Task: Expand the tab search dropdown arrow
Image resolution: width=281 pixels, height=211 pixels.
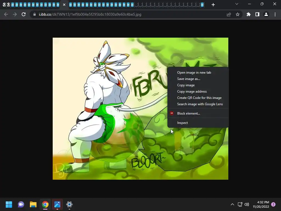Action: [237, 4]
